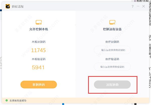151x105 pixels.
Task: Click the 蚂蚁远程 ant logo icon
Action: click(x=8, y=6)
